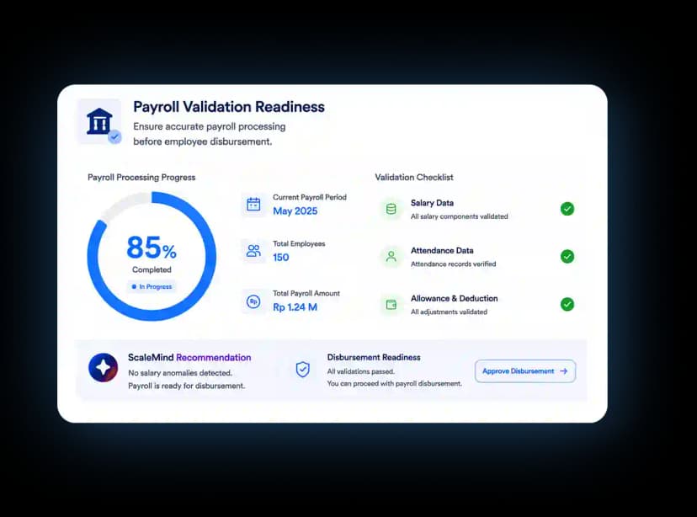Click the 'Completed' label inside progress ring

[152, 269]
